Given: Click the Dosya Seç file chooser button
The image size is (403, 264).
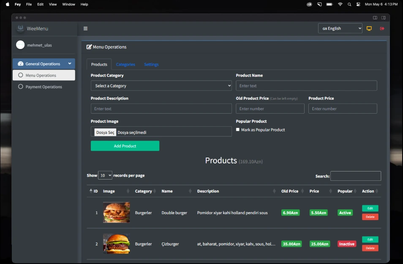Looking at the screenshot, I should 105,132.
